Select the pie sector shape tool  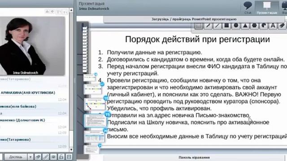coord(264,26)
